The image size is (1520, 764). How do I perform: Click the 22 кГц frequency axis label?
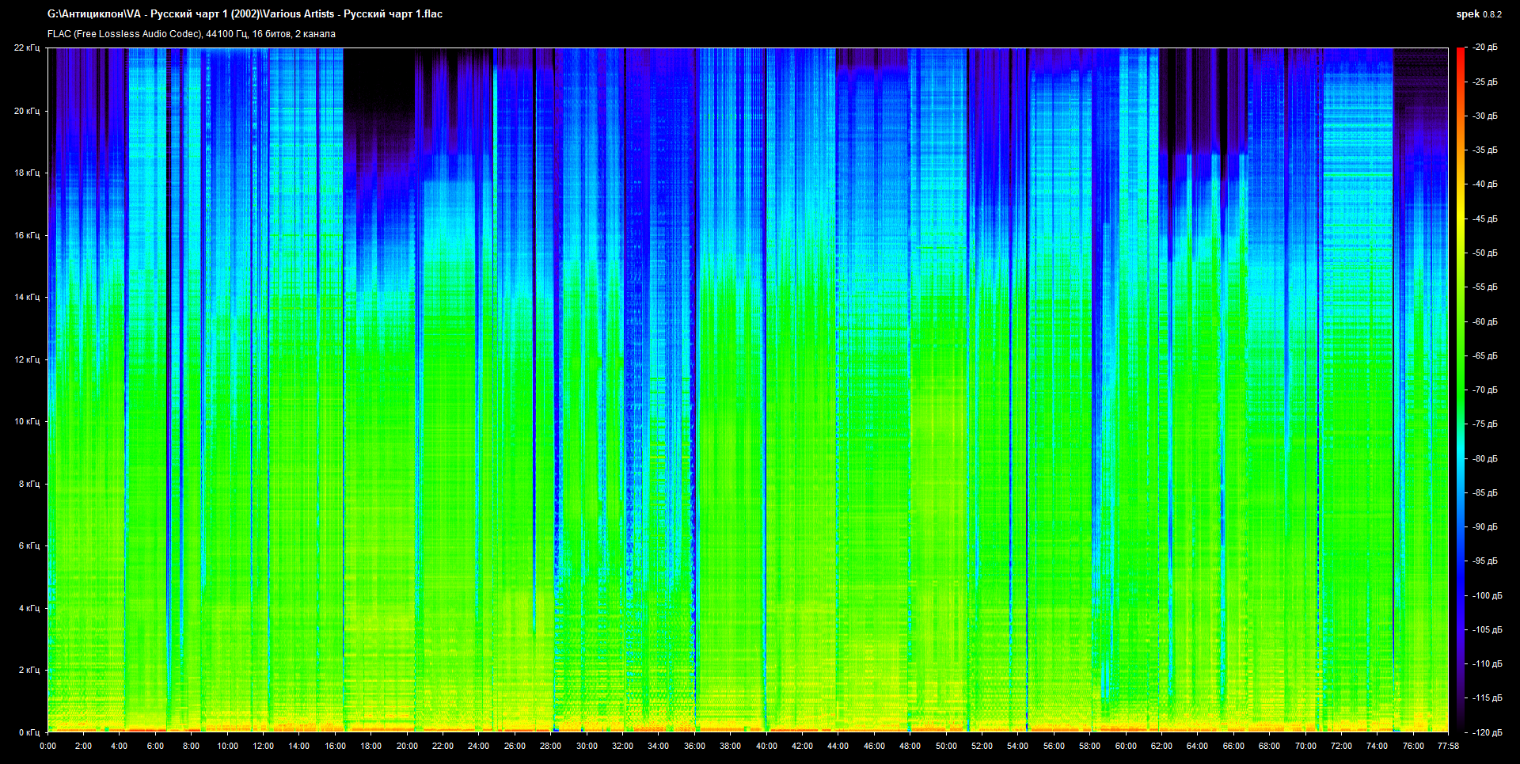click(x=26, y=48)
